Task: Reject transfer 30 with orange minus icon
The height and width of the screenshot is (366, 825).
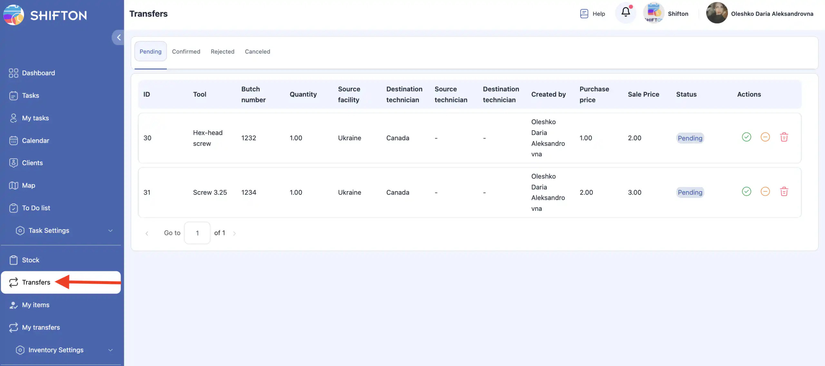Action: click(765, 137)
